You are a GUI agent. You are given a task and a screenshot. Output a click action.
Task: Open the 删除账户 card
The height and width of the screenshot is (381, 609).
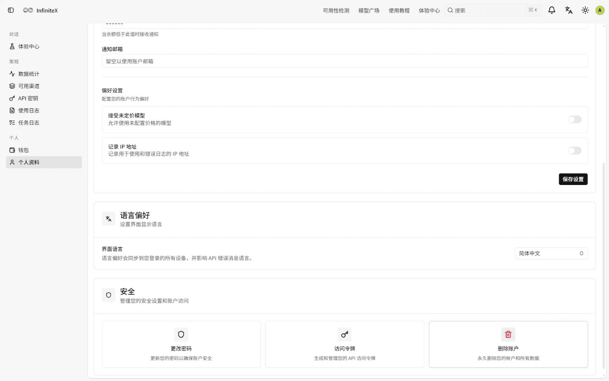pyautogui.click(x=508, y=344)
